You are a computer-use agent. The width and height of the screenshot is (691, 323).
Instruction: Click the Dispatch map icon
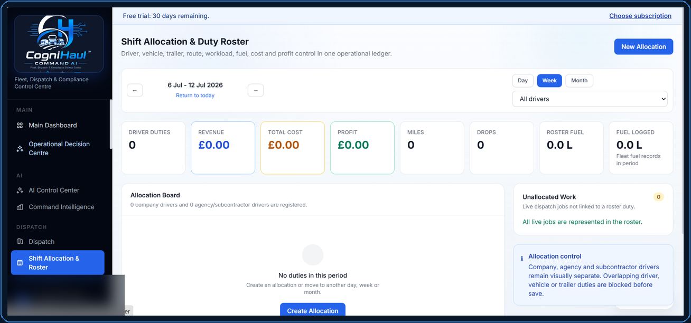coord(20,242)
